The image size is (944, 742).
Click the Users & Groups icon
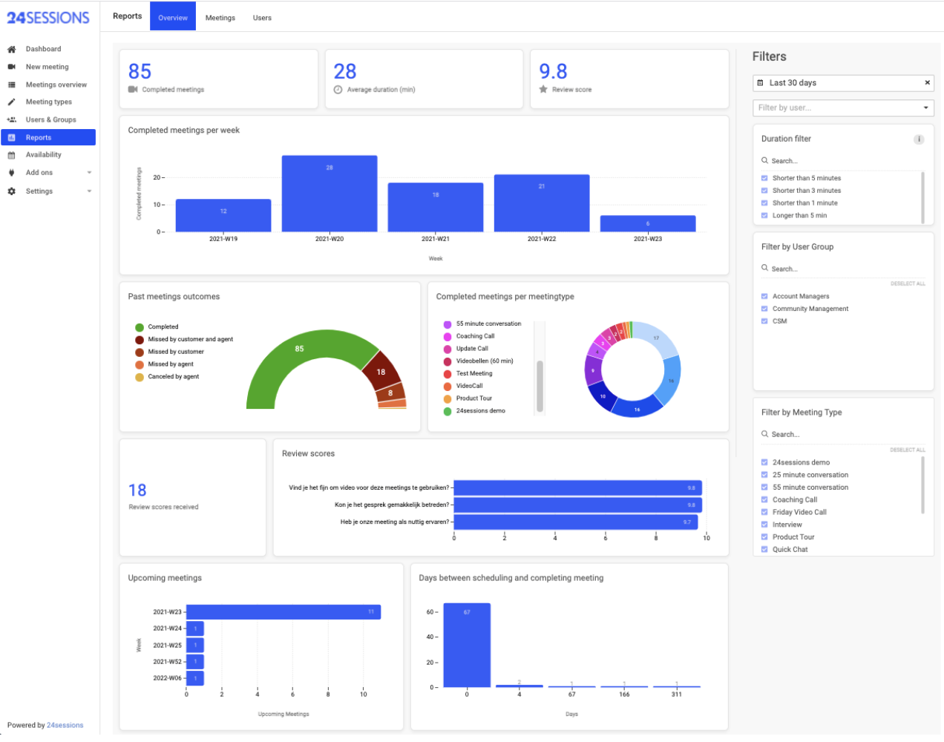[11, 120]
